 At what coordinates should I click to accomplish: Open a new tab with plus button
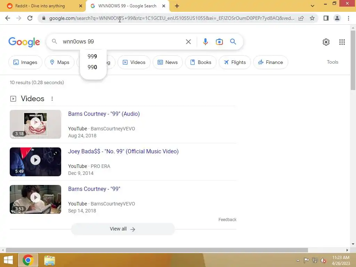177,6
